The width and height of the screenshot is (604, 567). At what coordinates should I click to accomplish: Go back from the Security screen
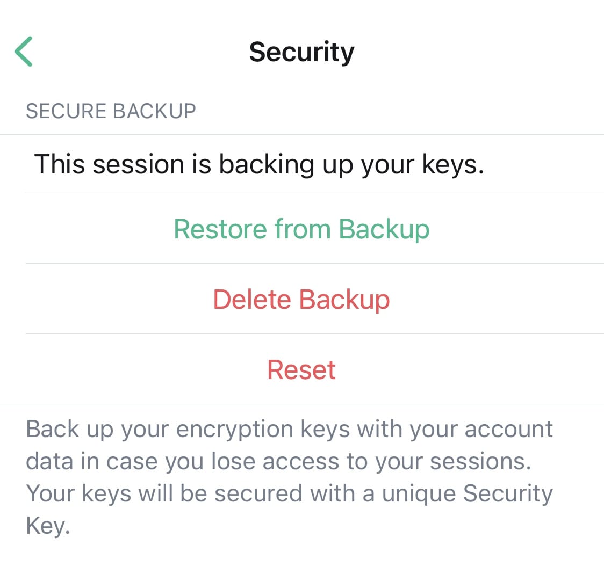[x=24, y=52]
